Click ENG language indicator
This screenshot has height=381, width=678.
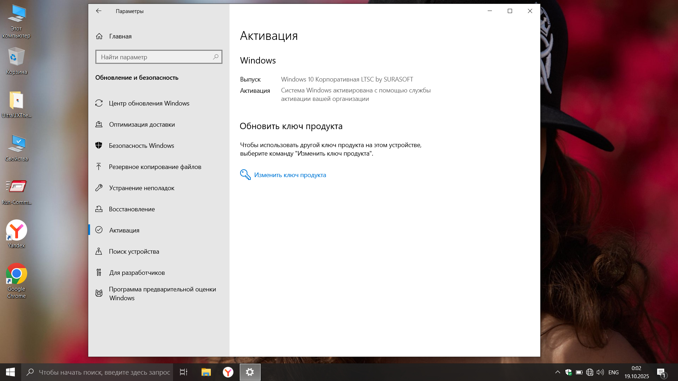click(x=613, y=372)
